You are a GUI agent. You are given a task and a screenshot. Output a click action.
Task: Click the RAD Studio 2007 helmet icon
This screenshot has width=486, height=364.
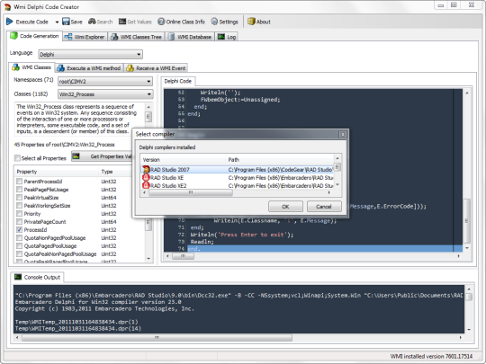click(x=146, y=169)
